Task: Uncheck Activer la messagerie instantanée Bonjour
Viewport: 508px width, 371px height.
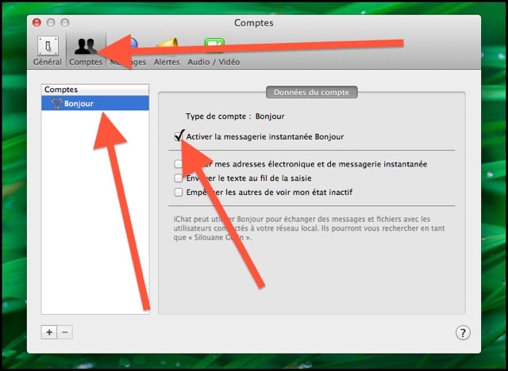Action: pos(179,136)
